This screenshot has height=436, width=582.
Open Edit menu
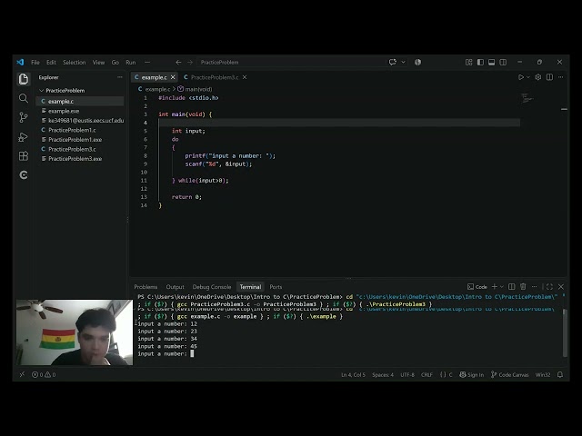(51, 62)
